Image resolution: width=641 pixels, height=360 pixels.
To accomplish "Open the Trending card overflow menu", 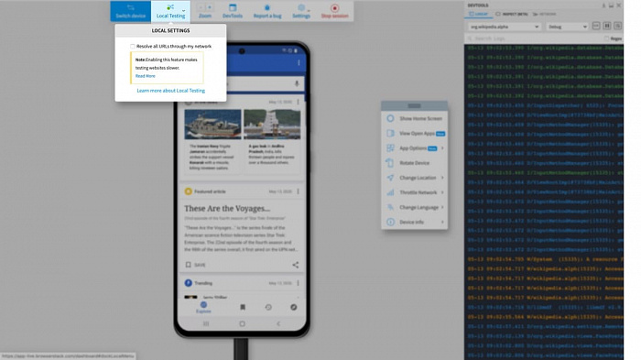I will pos(298,283).
